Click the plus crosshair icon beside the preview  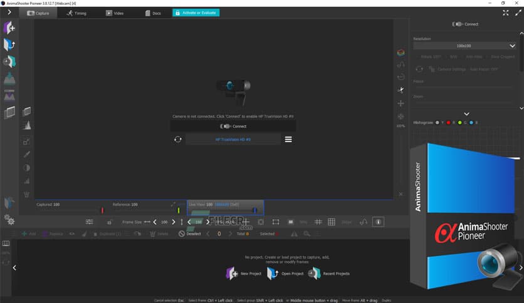click(x=401, y=103)
